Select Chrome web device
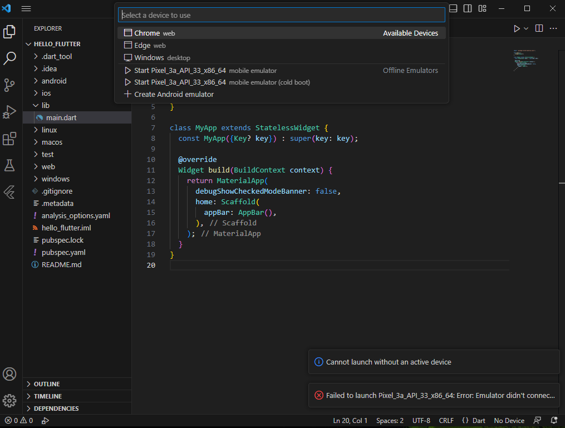The width and height of the screenshot is (565, 428). coord(282,33)
